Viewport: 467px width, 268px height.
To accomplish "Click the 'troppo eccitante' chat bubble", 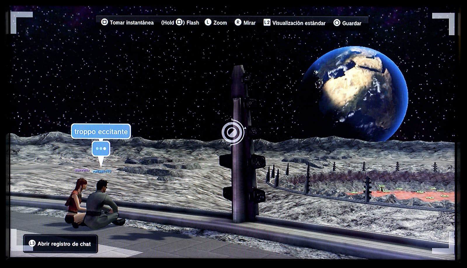I will click(x=101, y=132).
